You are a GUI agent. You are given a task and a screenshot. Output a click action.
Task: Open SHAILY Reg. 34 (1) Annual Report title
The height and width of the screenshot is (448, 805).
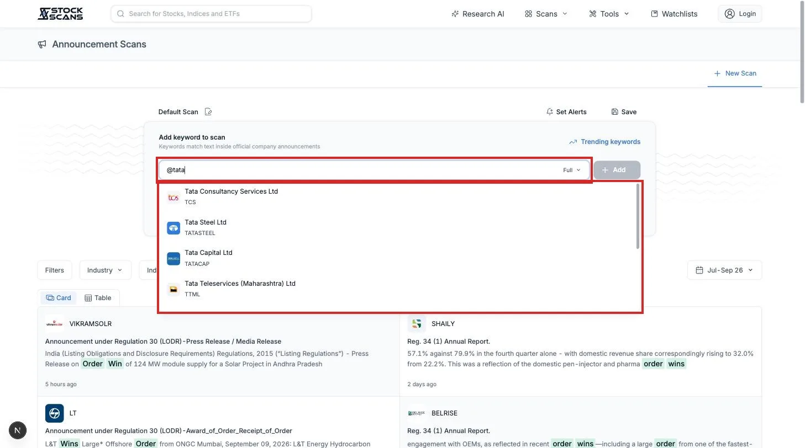click(449, 342)
